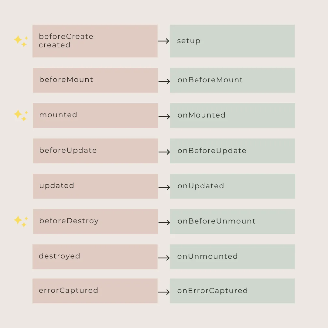328x328 pixels.
Task: Click the updated box
Action: tap(95, 186)
